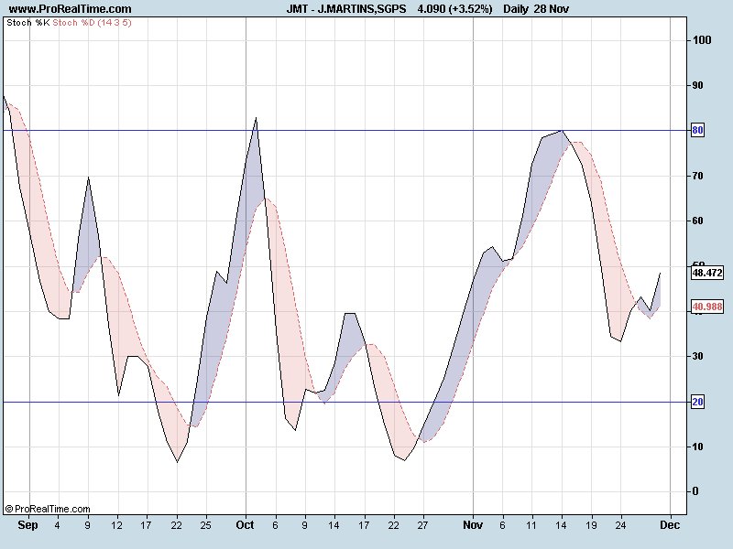Click the 30 value on the scale
This screenshot has height=549, width=733.
(x=698, y=356)
